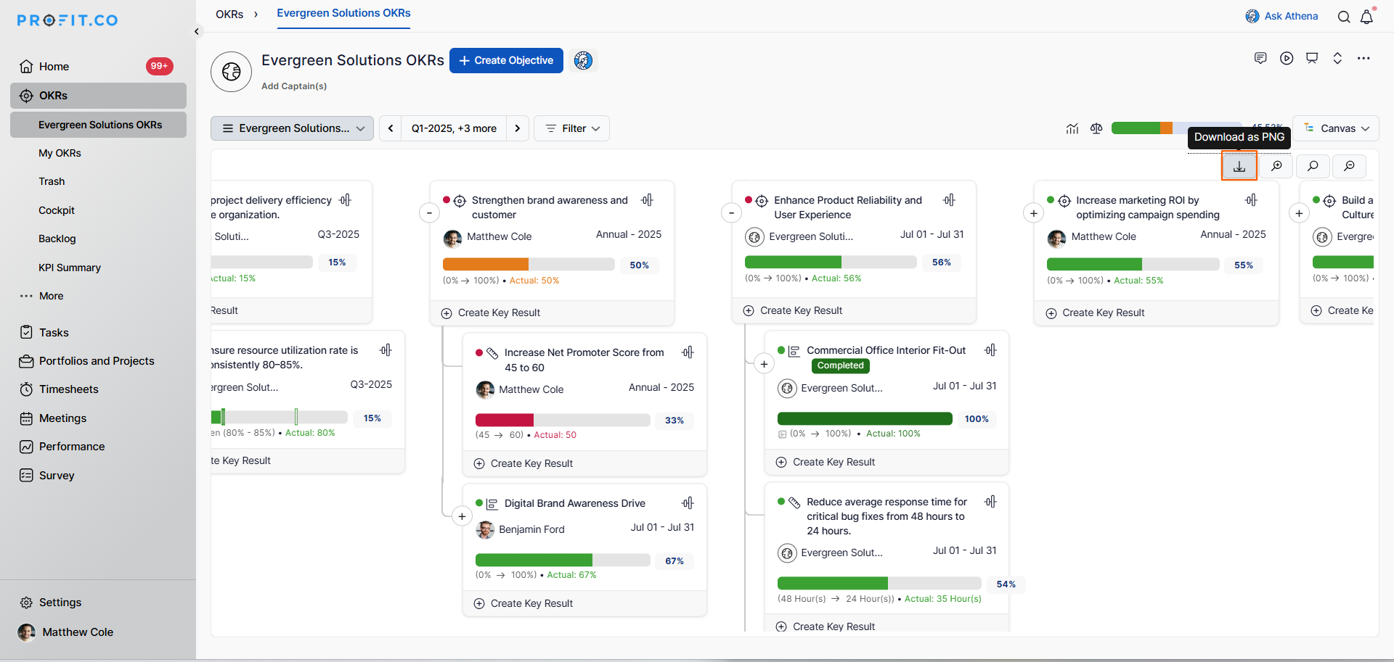1394x662 pixels.
Task: Open the Filter dropdown
Action: (x=572, y=128)
